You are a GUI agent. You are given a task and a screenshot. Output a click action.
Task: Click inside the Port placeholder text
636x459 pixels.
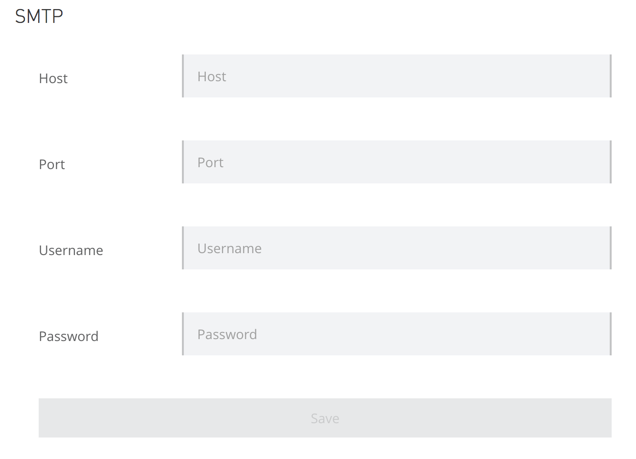click(x=210, y=162)
